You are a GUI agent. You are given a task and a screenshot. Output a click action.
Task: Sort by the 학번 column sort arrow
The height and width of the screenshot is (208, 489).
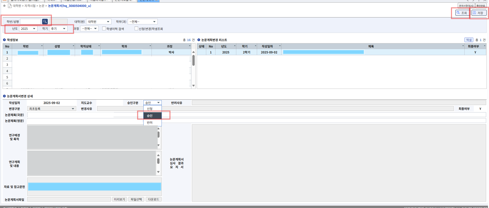click(42, 46)
